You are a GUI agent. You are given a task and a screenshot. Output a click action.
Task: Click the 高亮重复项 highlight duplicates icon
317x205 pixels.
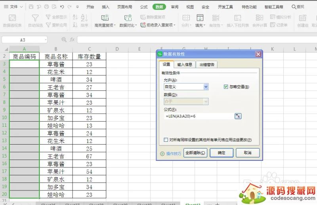click(x=105, y=18)
